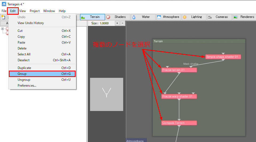Open the Renderers layout
This screenshot has width=256, height=142.
pyautogui.click(x=244, y=17)
